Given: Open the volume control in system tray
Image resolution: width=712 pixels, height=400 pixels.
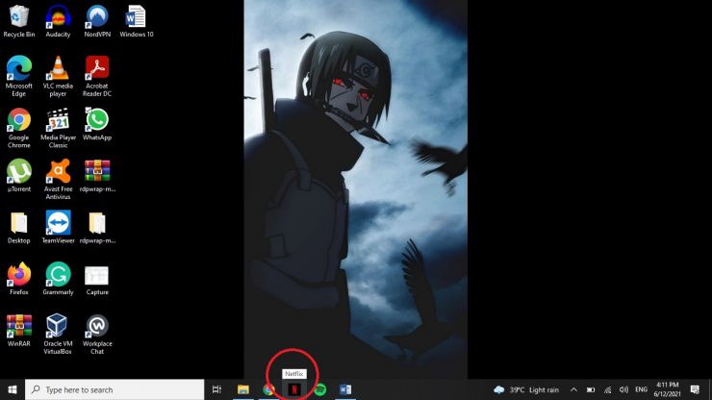Looking at the screenshot, I should pyautogui.click(x=623, y=389).
